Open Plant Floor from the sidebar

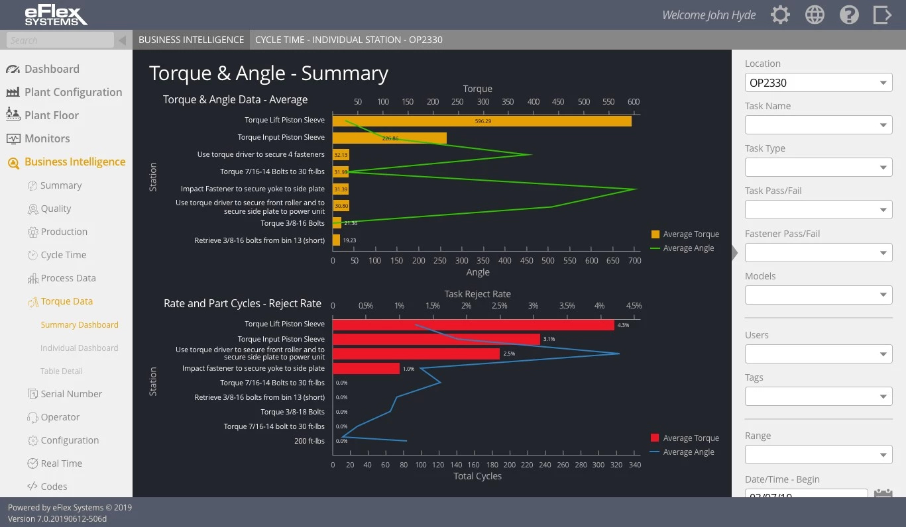pos(50,115)
